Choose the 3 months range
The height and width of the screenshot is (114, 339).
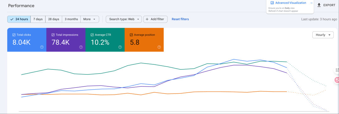pyautogui.click(x=71, y=19)
